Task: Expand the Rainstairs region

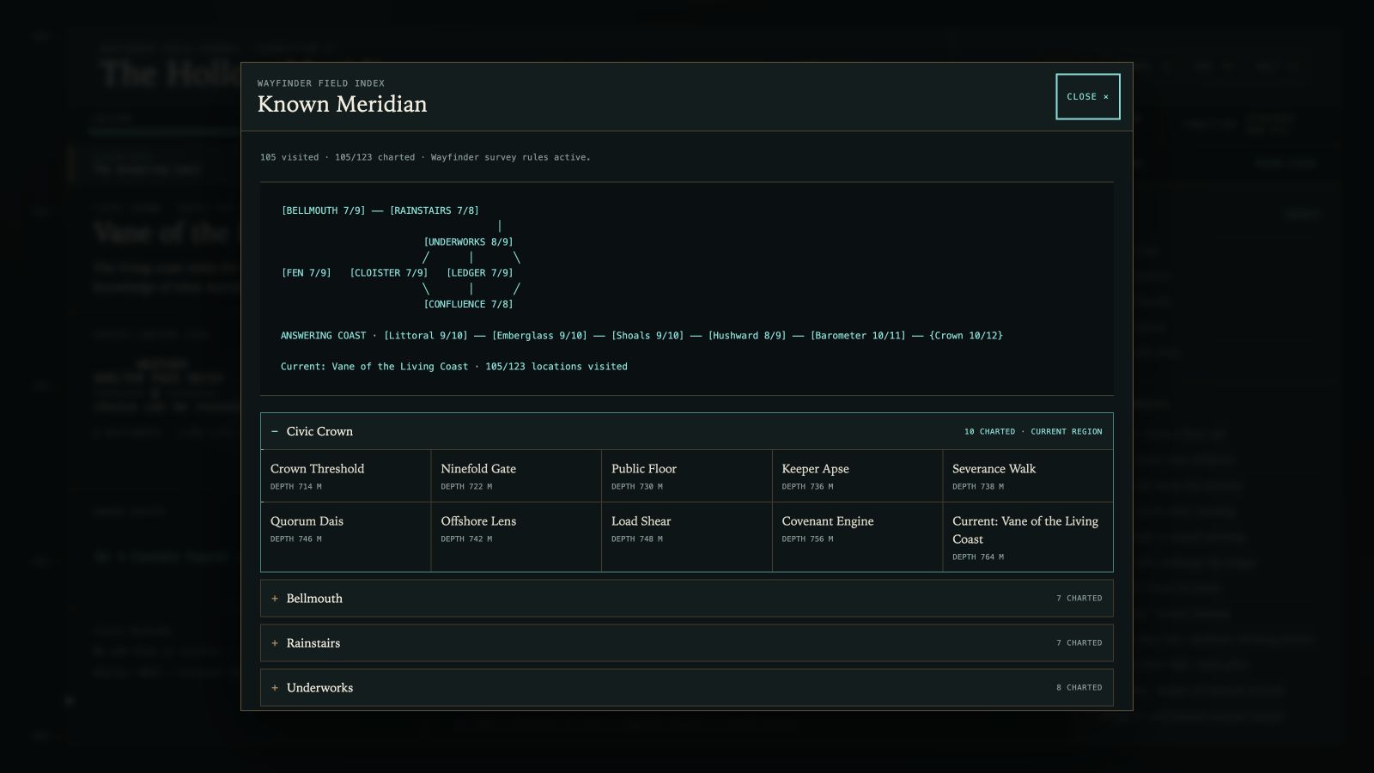Action: (686, 643)
